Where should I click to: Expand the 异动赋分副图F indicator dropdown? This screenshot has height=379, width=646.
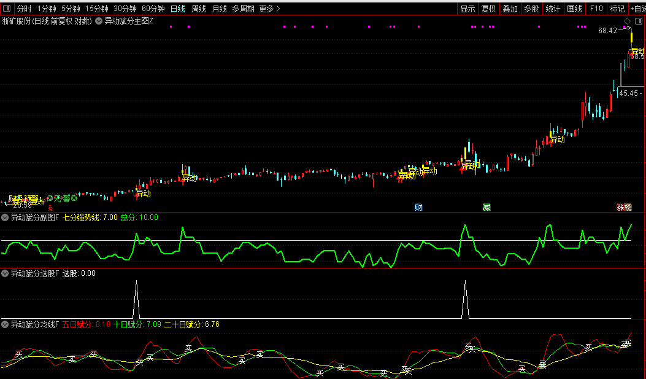tap(6, 217)
